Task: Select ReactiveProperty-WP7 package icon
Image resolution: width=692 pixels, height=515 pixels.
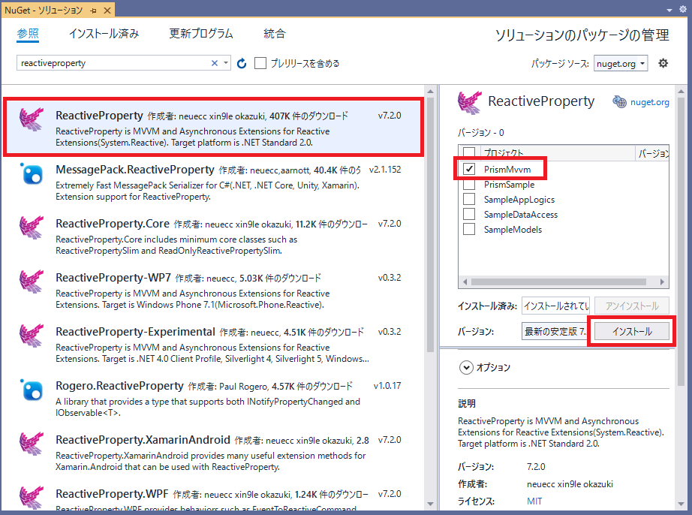Action: coord(32,282)
